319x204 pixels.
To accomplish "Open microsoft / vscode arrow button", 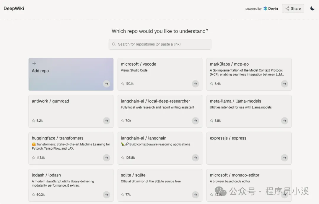I will click(195, 84).
